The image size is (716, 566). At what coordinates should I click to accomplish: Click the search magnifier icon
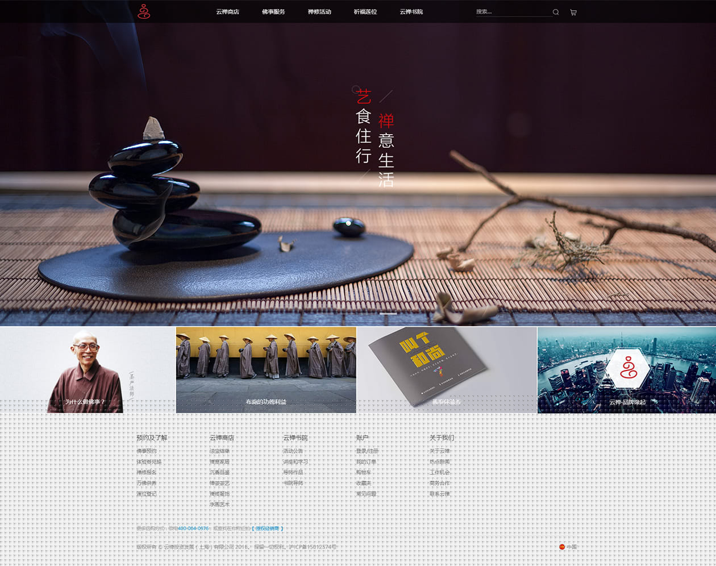[x=556, y=12]
